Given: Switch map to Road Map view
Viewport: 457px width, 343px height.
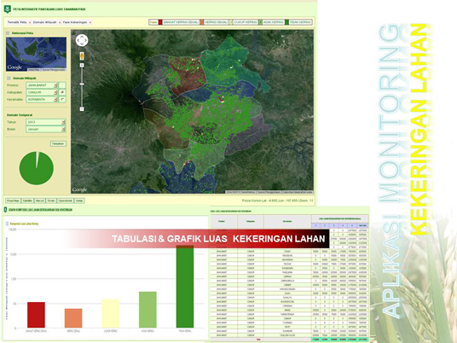Looking at the screenshot, I should [x=13, y=201].
